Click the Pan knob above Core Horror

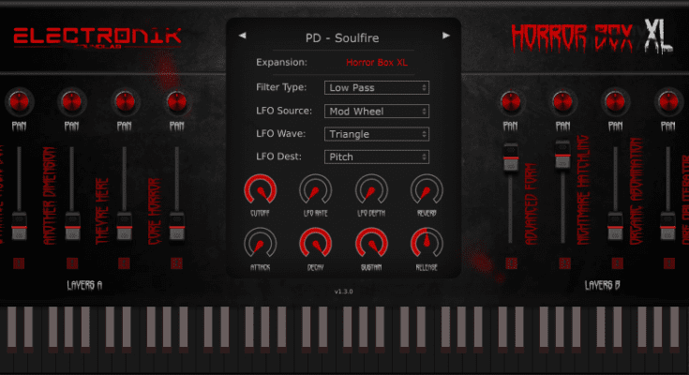click(175, 100)
